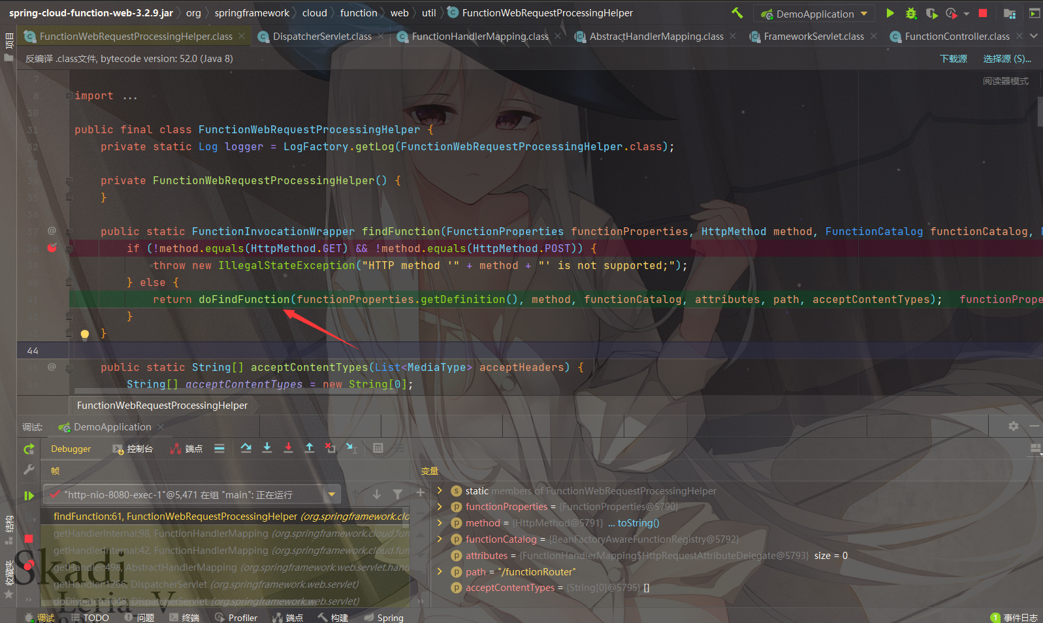1043x623 pixels.
Task: Build the project with the hammer icon
Action: click(737, 13)
